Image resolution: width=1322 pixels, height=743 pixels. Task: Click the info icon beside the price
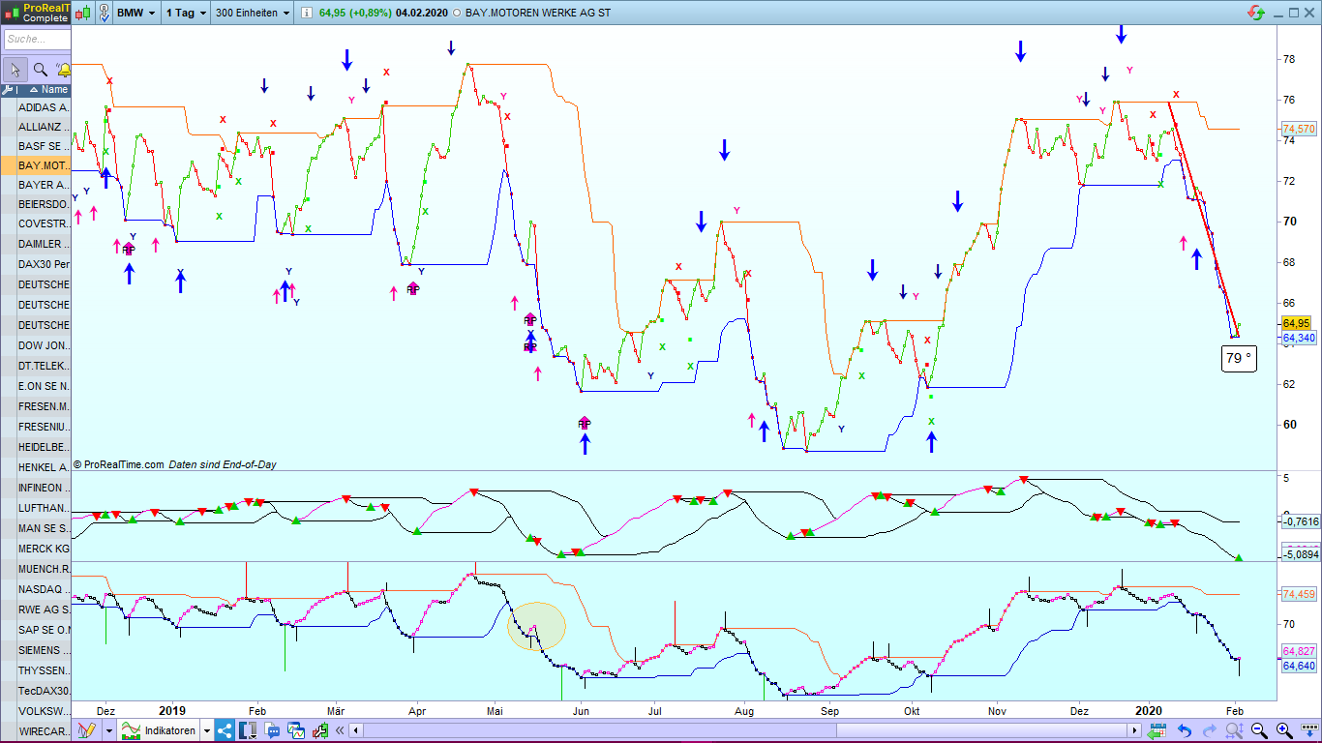click(307, 13)
